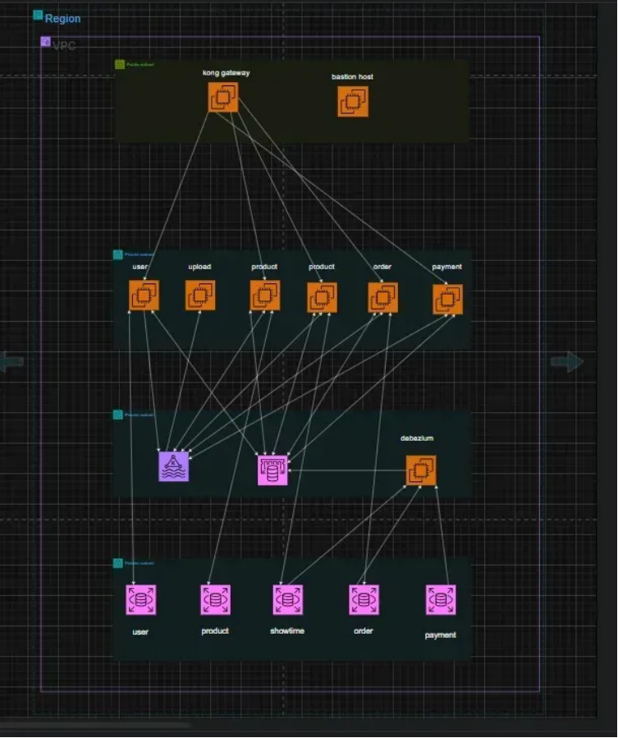Select the kong gateway EC2 instance icon
618x738 pixels.
click(x=223, y=98)
